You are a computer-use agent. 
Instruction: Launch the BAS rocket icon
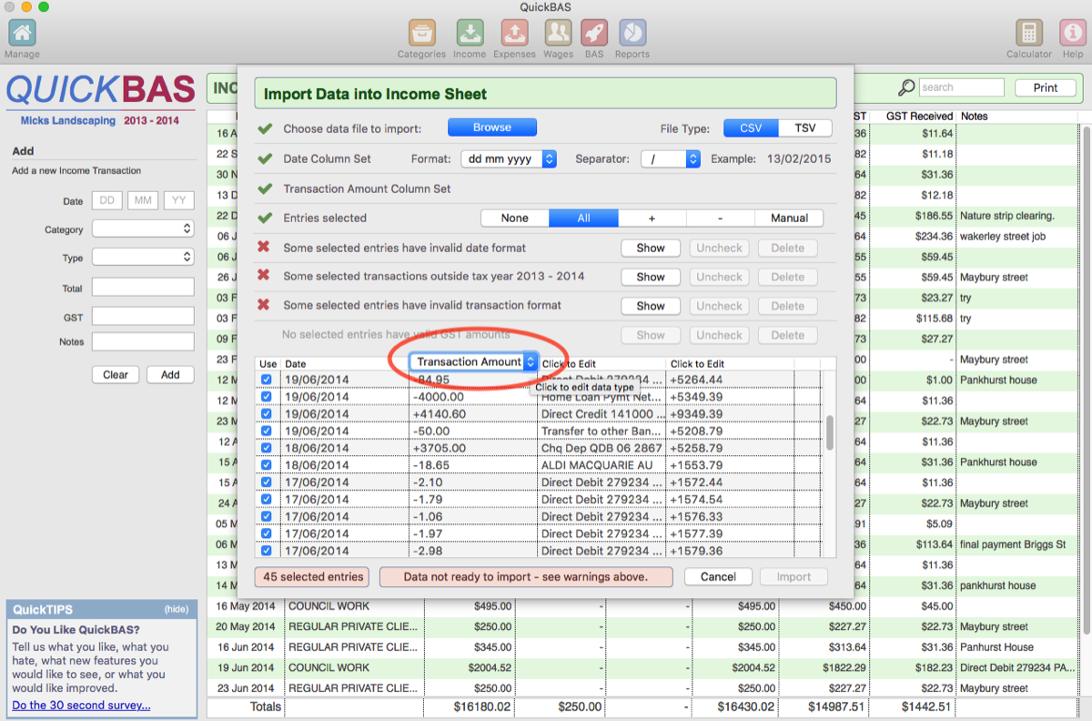(594, 34)
